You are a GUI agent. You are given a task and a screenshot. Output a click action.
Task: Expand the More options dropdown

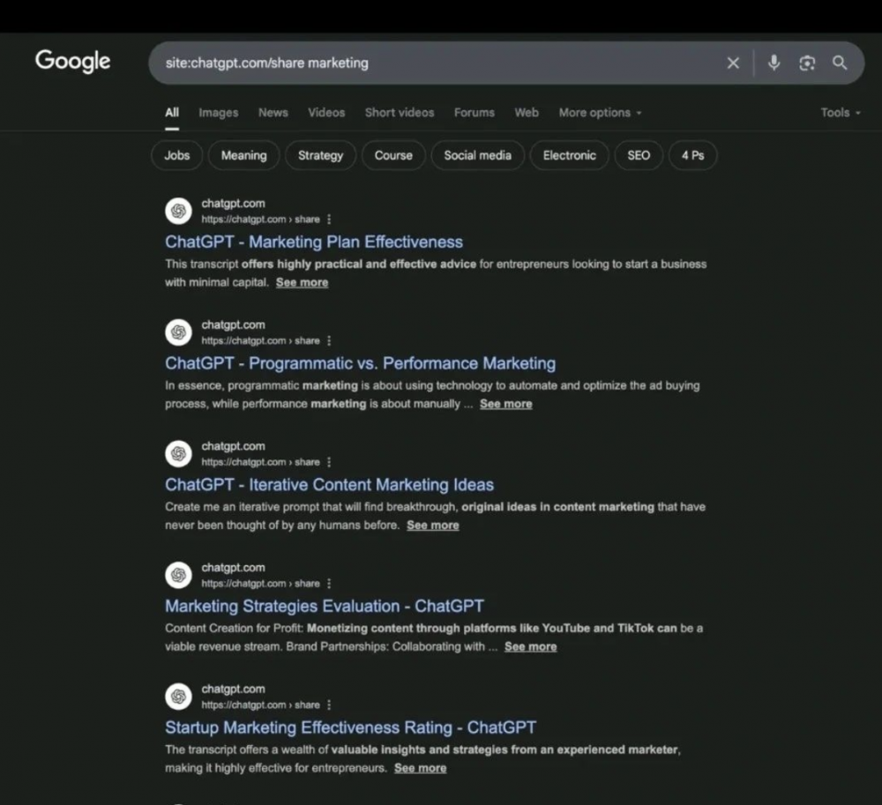click(600, 113)
